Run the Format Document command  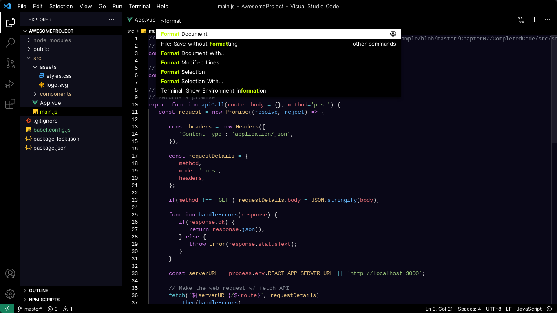278,34
